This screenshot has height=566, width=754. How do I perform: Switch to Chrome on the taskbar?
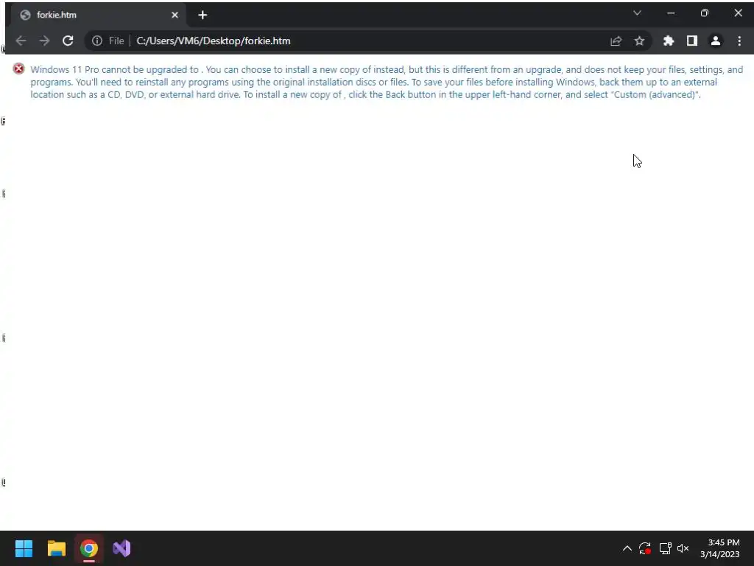tap(89, 548)
